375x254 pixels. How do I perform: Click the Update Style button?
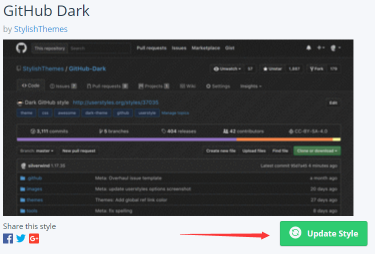point(323,233)
